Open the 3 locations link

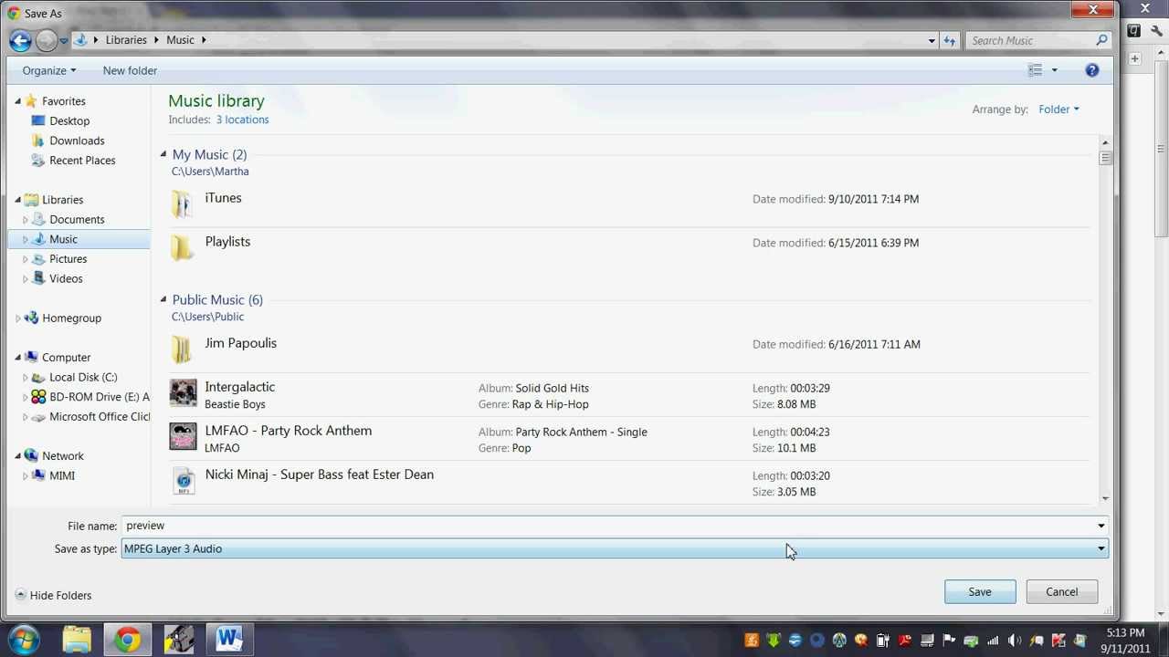tap(242, 120)
